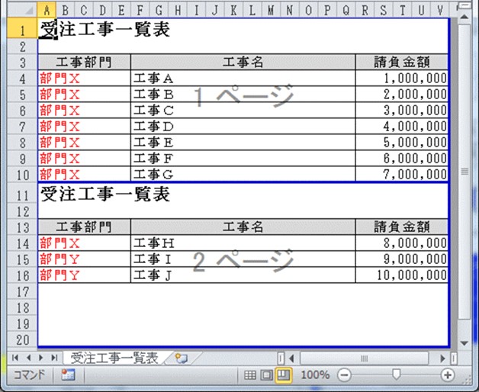
Task: Zoom in with the plus button
Action: [x=448, y=375]
